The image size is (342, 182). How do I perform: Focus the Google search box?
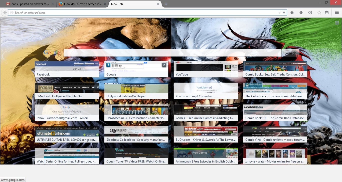(x=173, y=53)
